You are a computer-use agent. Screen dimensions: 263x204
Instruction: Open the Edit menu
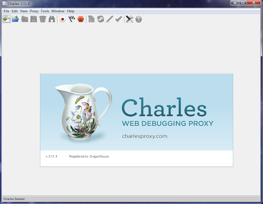coord(15,11)
